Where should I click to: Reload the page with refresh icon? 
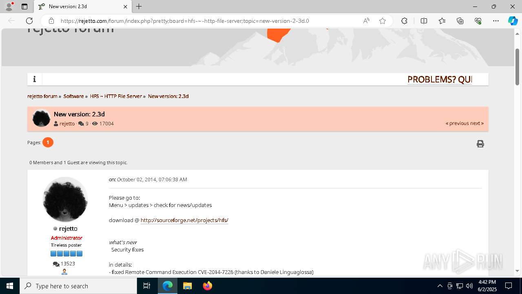coord(29,21)
